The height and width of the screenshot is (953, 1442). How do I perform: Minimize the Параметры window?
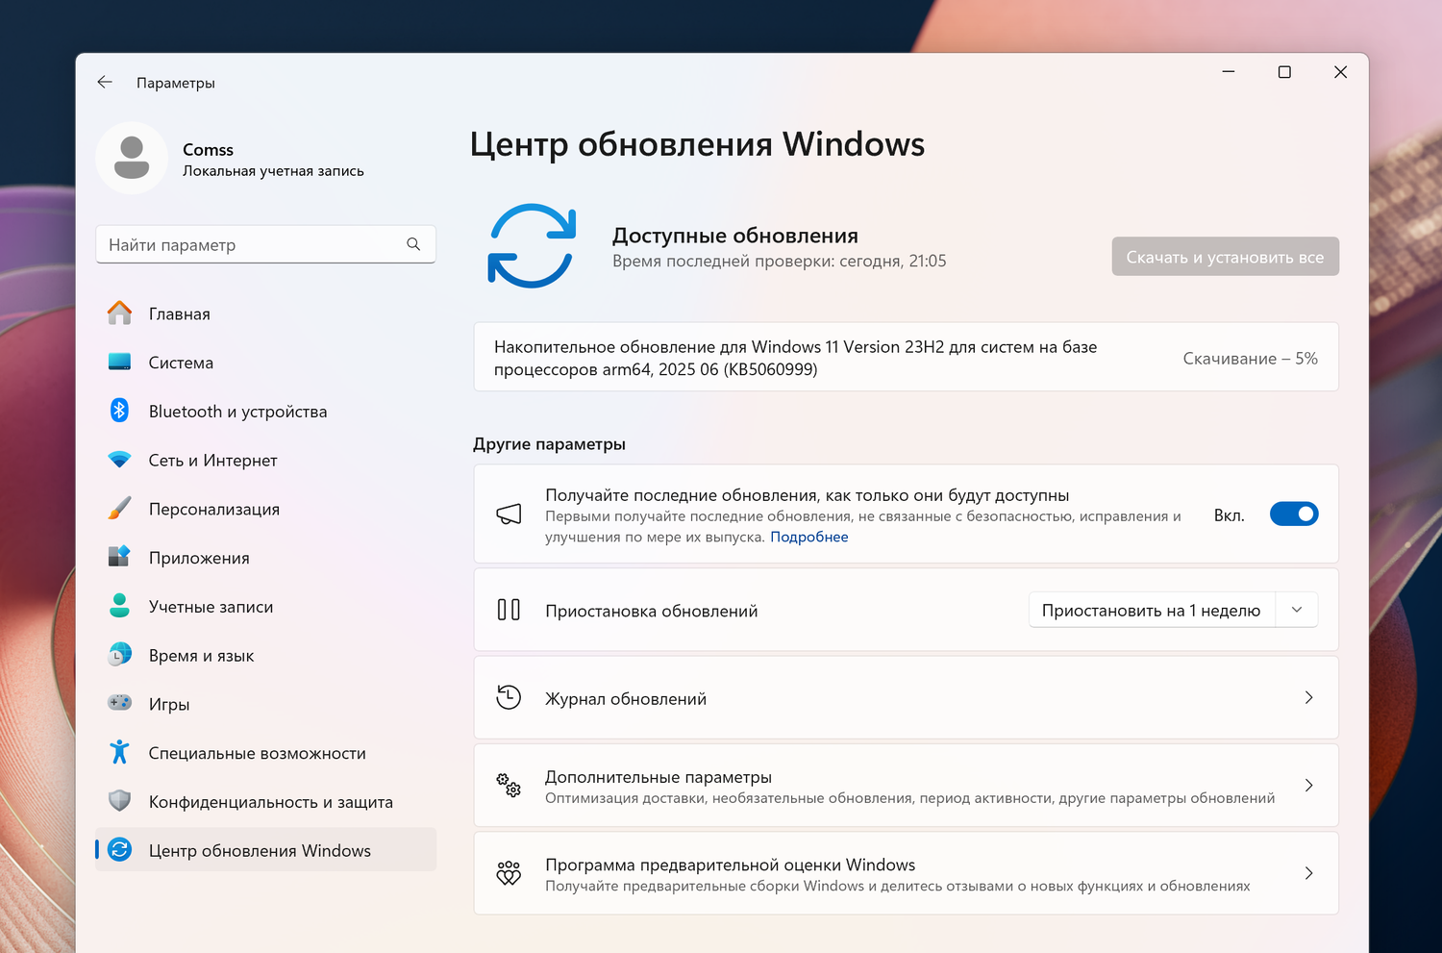pos(1229,72)
